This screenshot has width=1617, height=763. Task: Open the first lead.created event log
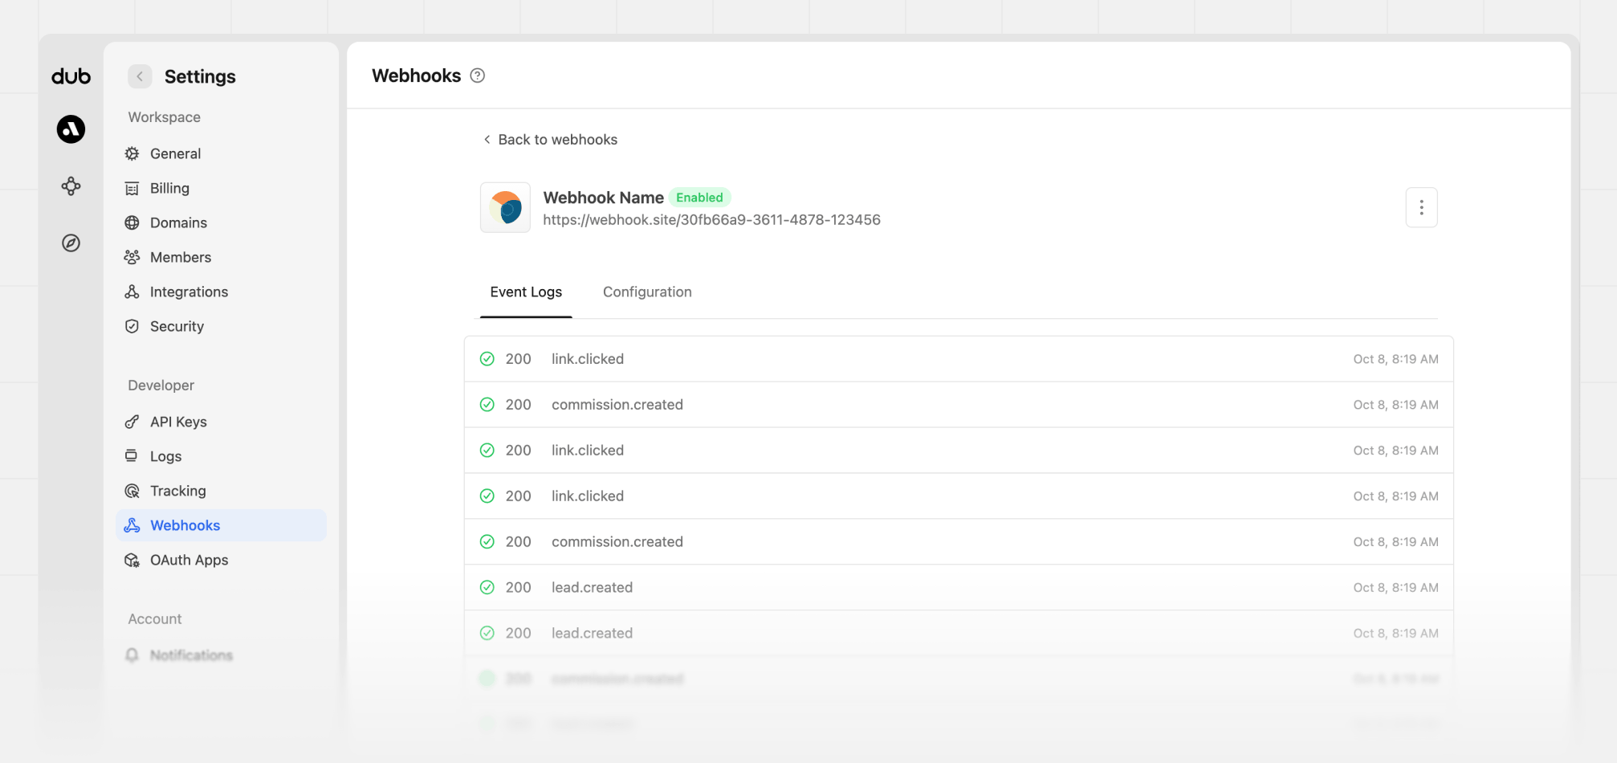pos(959,587)
